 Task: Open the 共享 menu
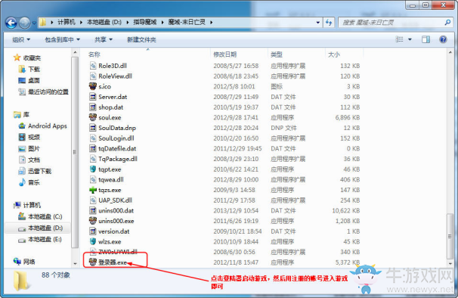point(103,39)
